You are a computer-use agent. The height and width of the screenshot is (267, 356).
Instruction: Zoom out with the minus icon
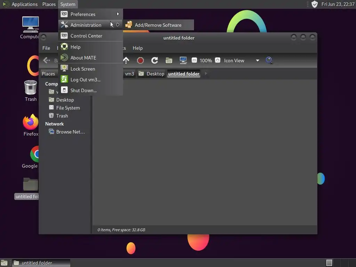194,60
